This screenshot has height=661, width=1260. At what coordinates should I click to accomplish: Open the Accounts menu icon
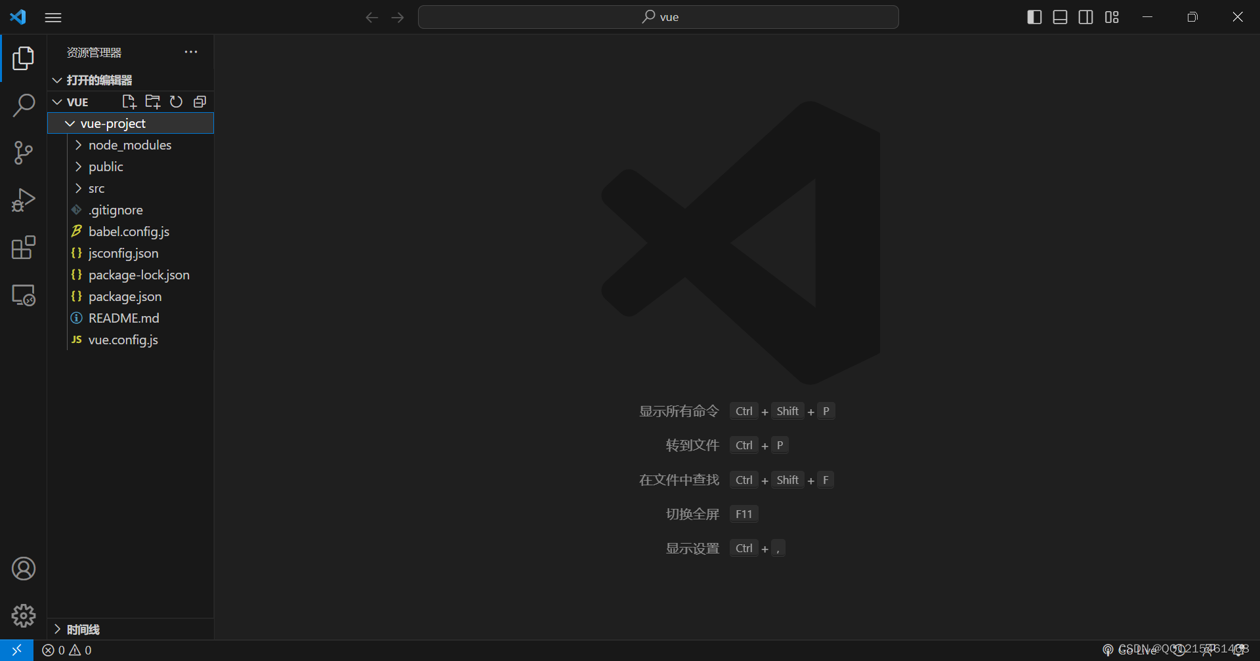tap(24, 569)
